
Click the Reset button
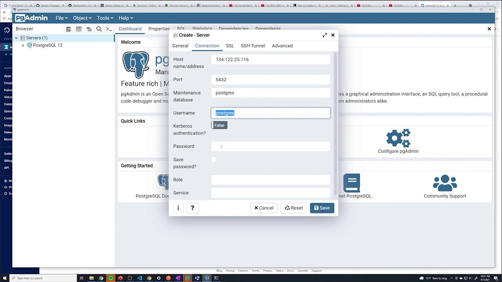pyautogui.click(x=294, y=208)
